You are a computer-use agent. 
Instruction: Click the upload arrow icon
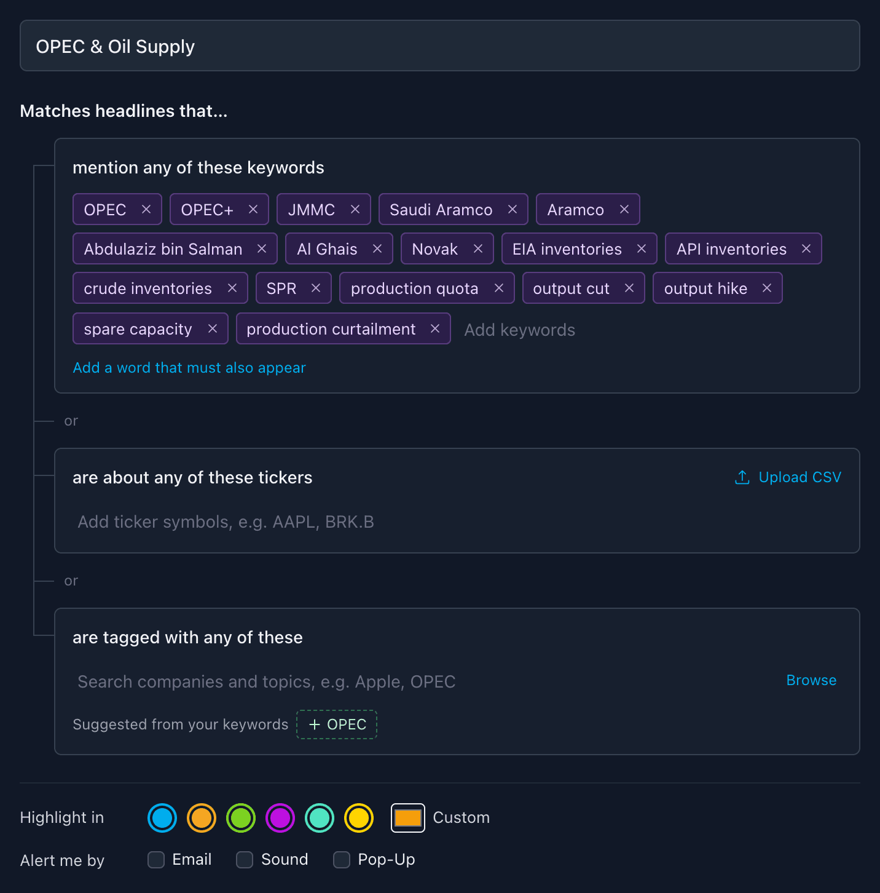pos(742,477)
